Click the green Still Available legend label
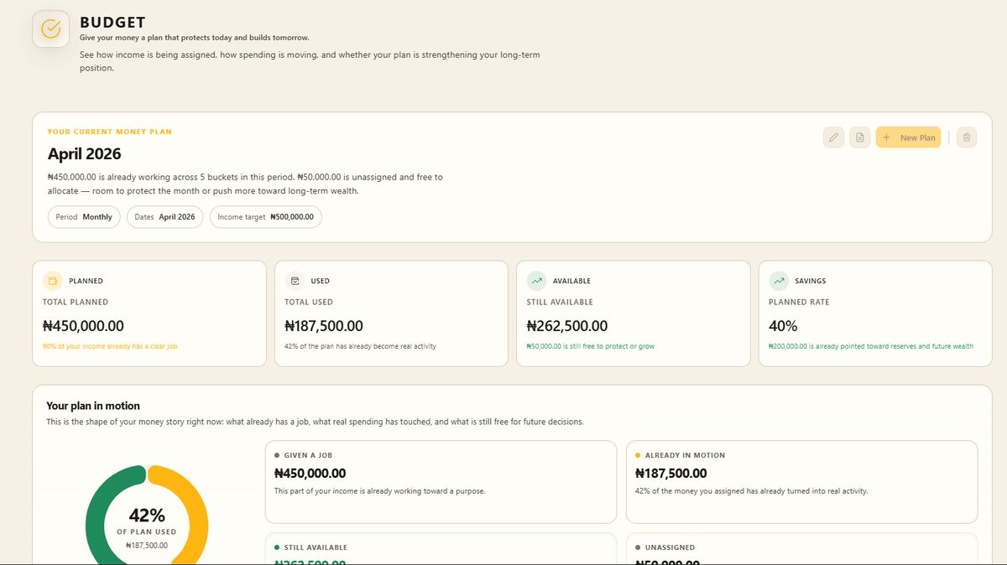This screenshot has width=1007, height=565. [x=316, y=547]
